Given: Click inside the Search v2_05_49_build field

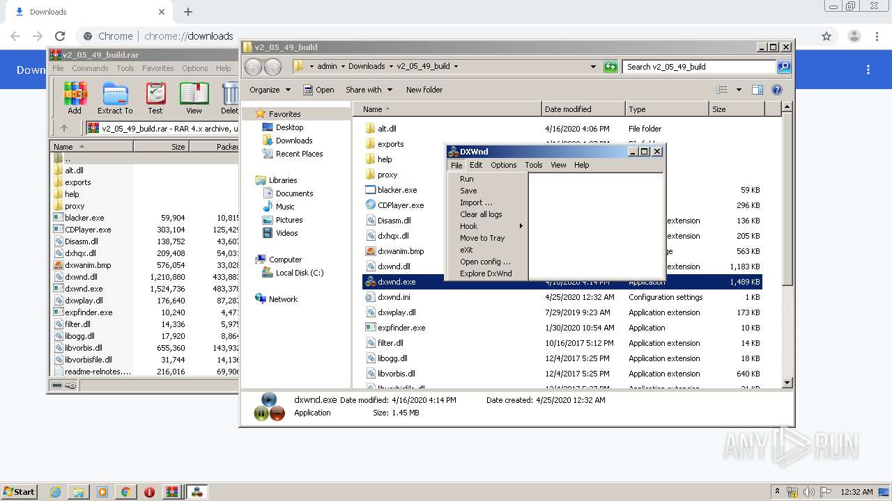Looking at the screenshot, I should click(699, 67).
